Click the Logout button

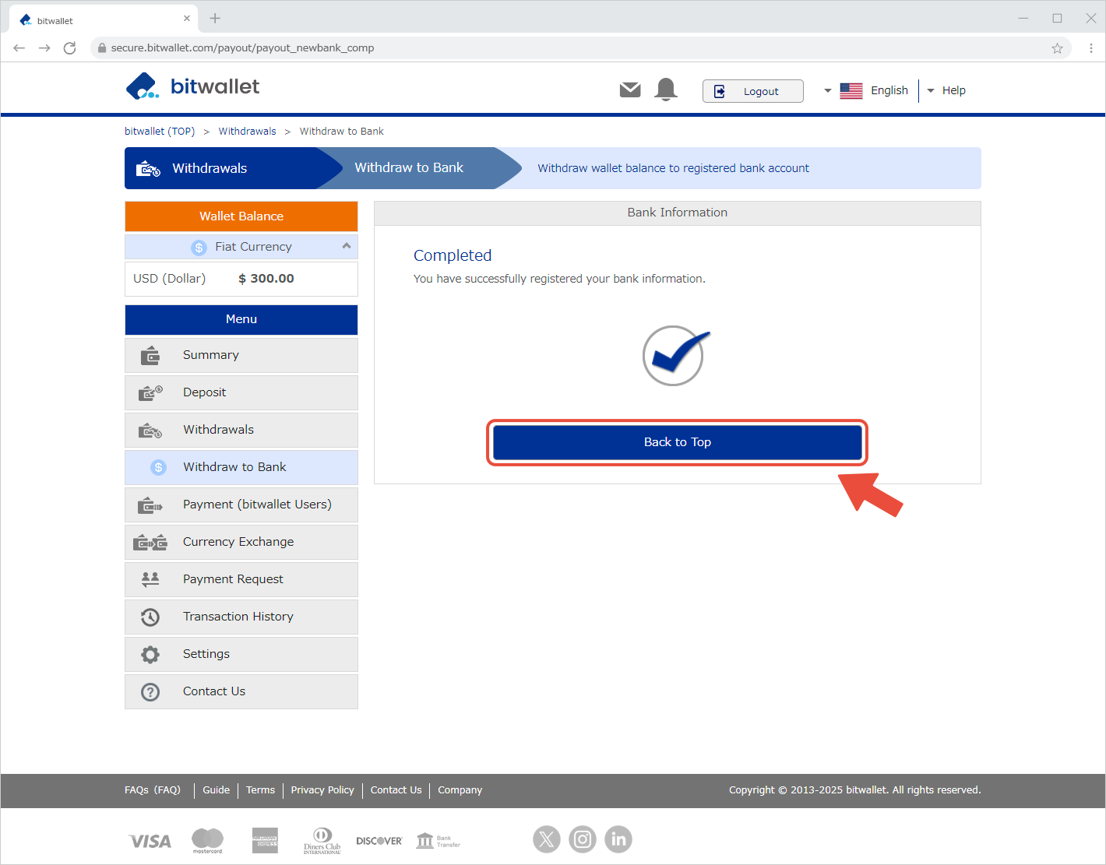(752, 91)
